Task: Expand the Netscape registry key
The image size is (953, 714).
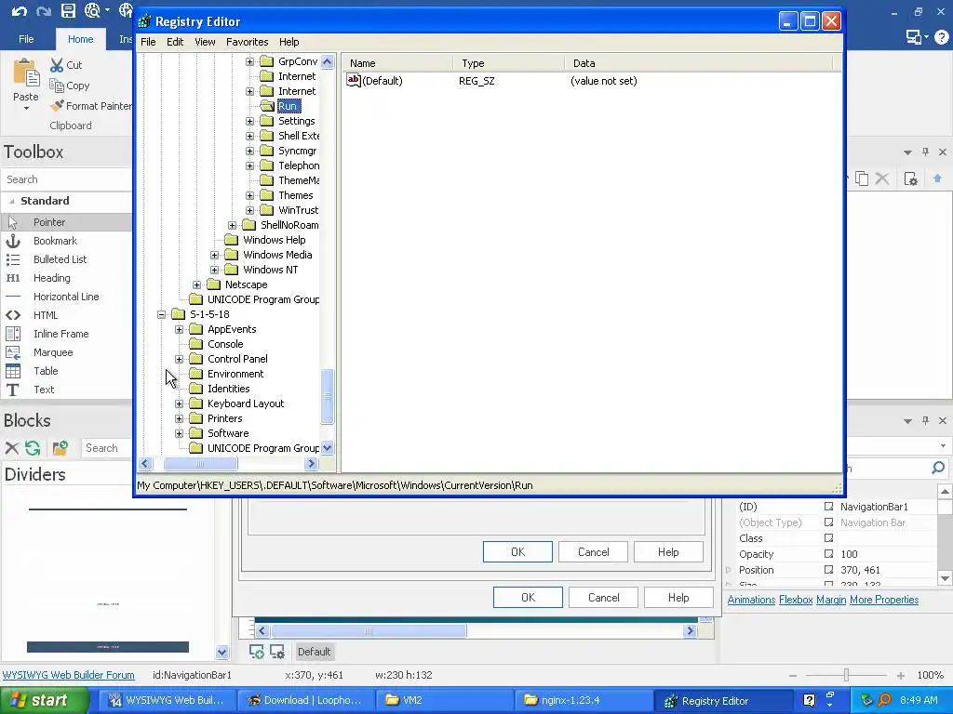Action: click(x=197, y=284)
